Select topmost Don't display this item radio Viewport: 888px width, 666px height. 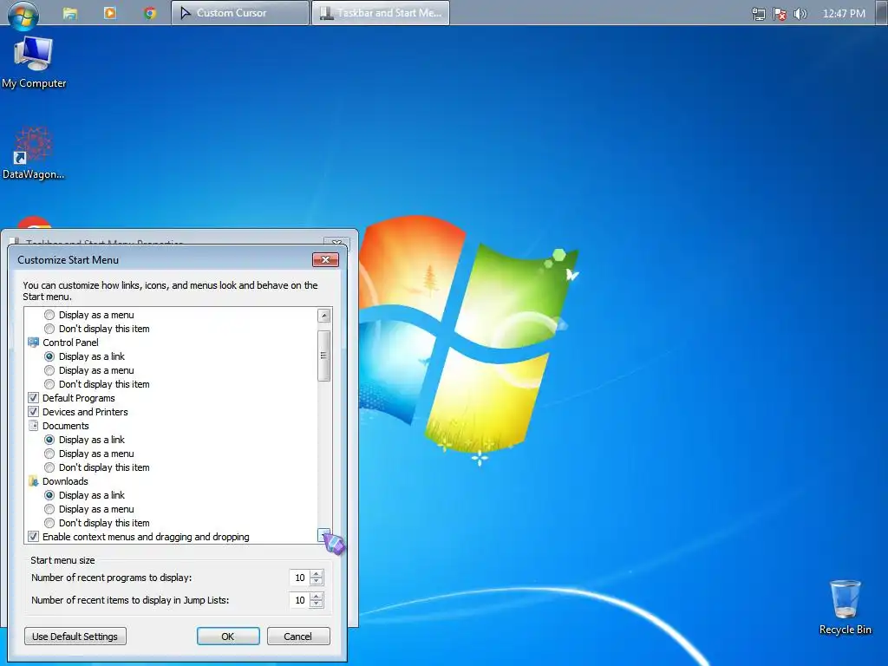[49, 329]
